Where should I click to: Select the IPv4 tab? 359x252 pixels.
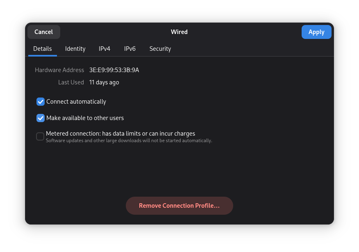point(105,49)
